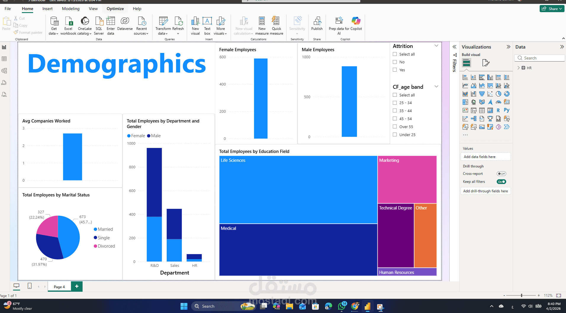Check age band 35 - 44
This screenshot has width=566, height=313.
tap(395, 111)
